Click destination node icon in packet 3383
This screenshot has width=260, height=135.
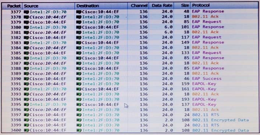(x=79, y=43)
